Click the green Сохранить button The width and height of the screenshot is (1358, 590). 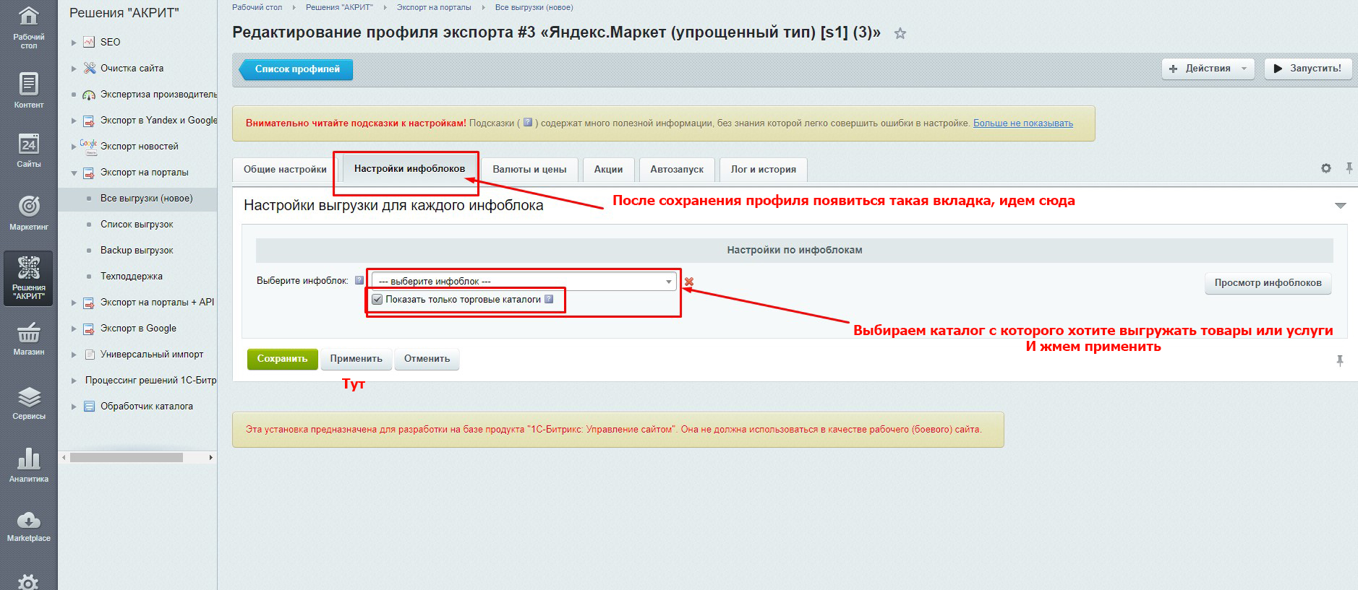[x=282, y=359]
